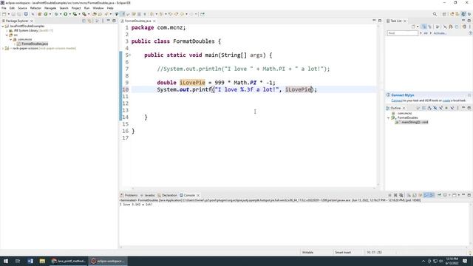Expand the JRE System Library node
Image resolution: width=473 pixels, height=266 pixels.
pos(7,30)
